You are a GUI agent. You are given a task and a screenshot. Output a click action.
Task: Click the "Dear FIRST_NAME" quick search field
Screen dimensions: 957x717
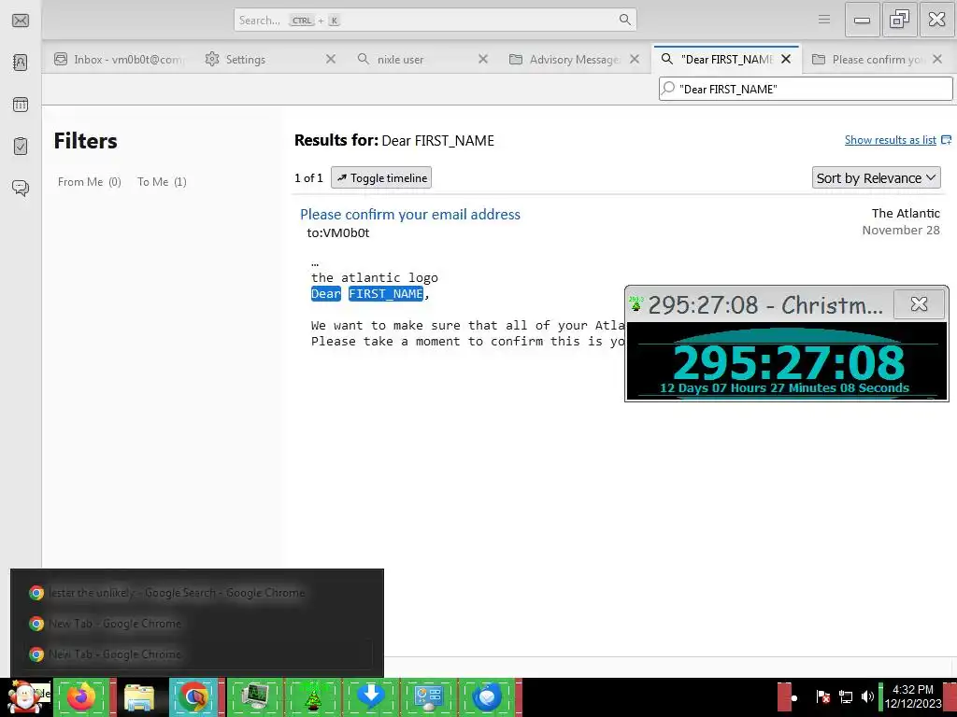point(806,89)
